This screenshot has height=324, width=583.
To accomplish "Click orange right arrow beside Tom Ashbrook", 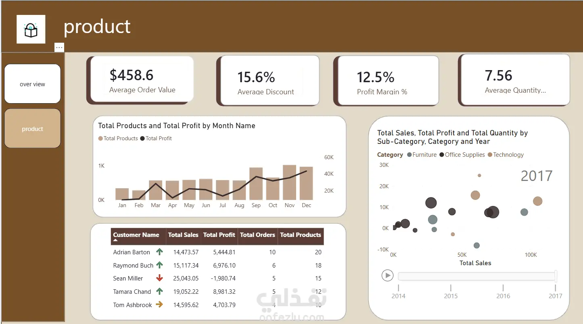I will tap(159, 305).
